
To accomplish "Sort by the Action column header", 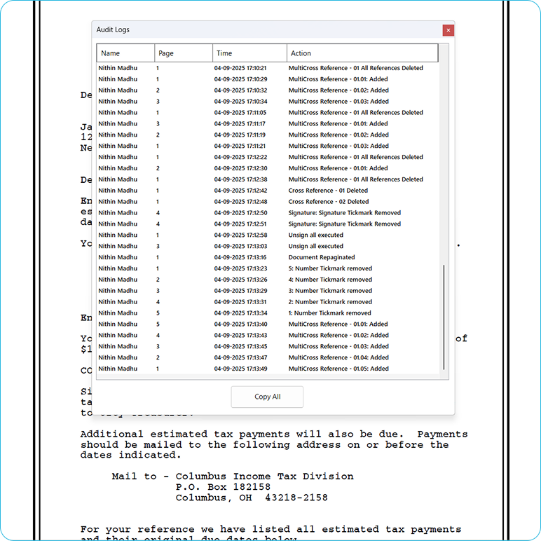I will tap(362, 53).
